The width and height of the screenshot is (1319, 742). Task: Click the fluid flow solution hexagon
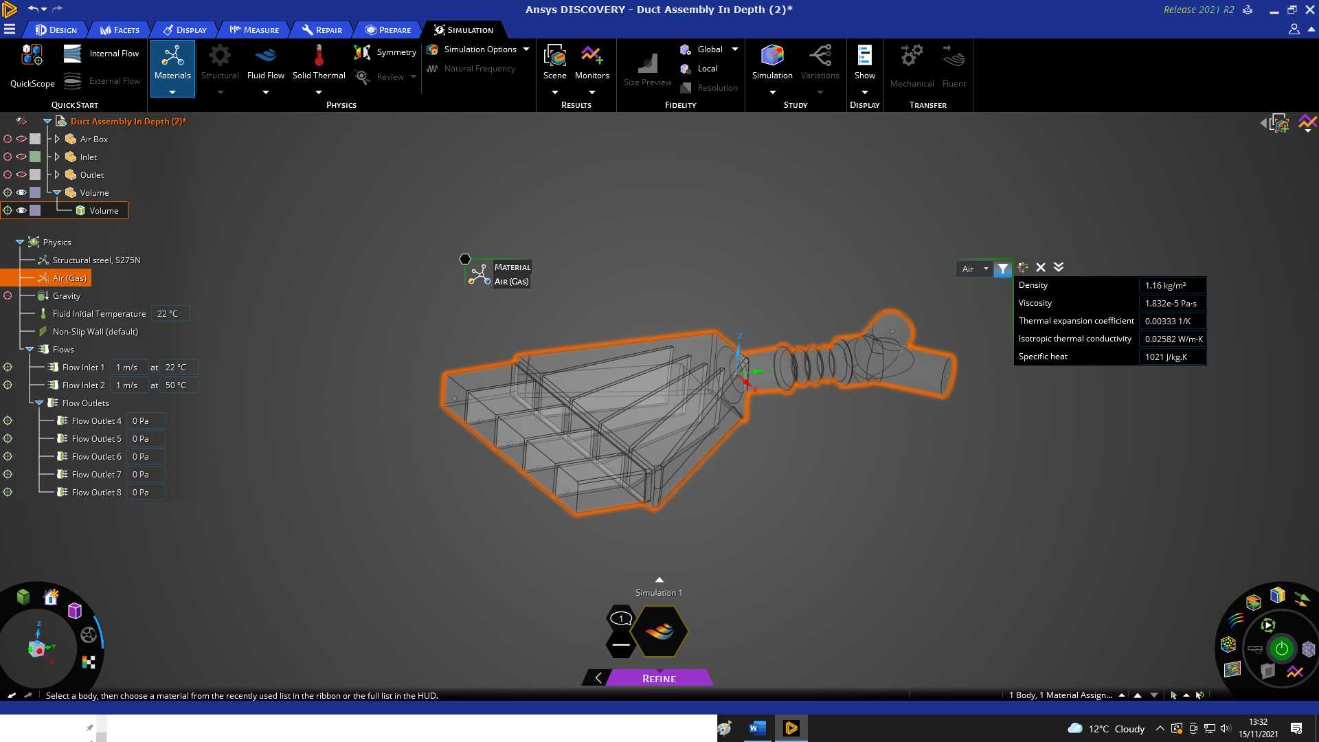(659, 631)
